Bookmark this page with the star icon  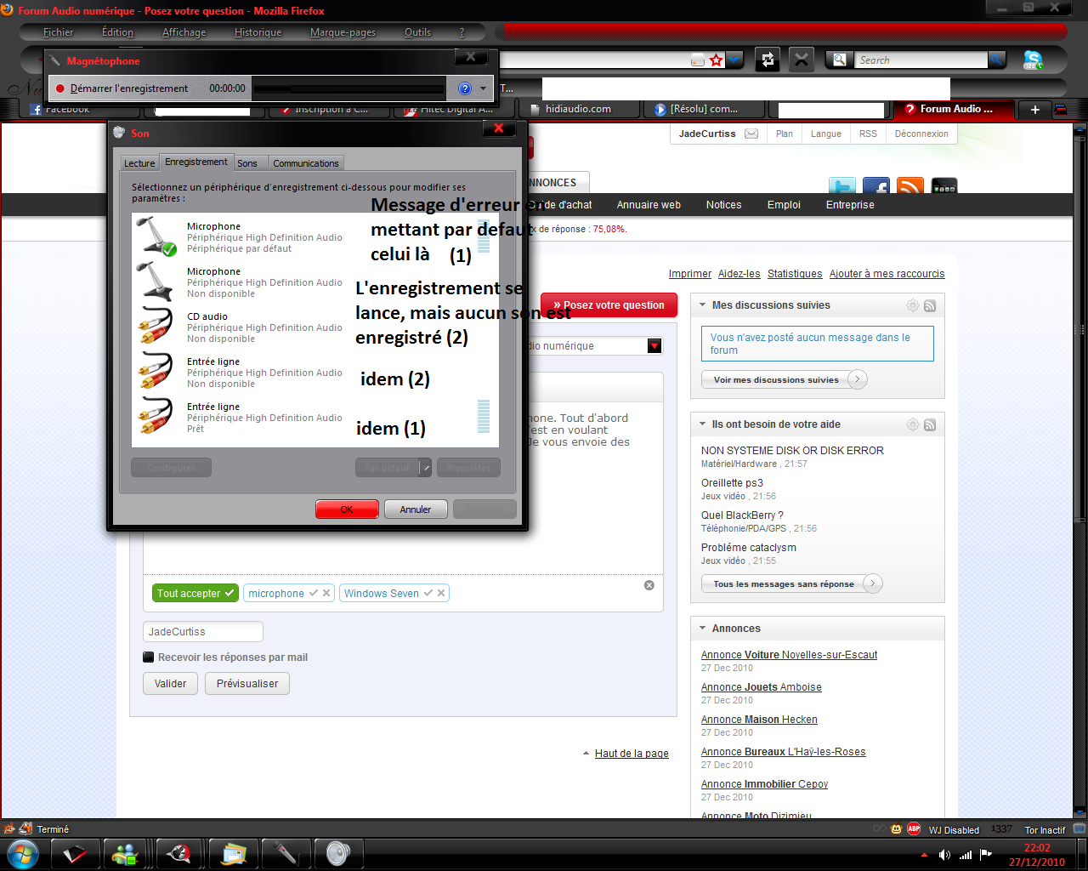coord(717,60)
